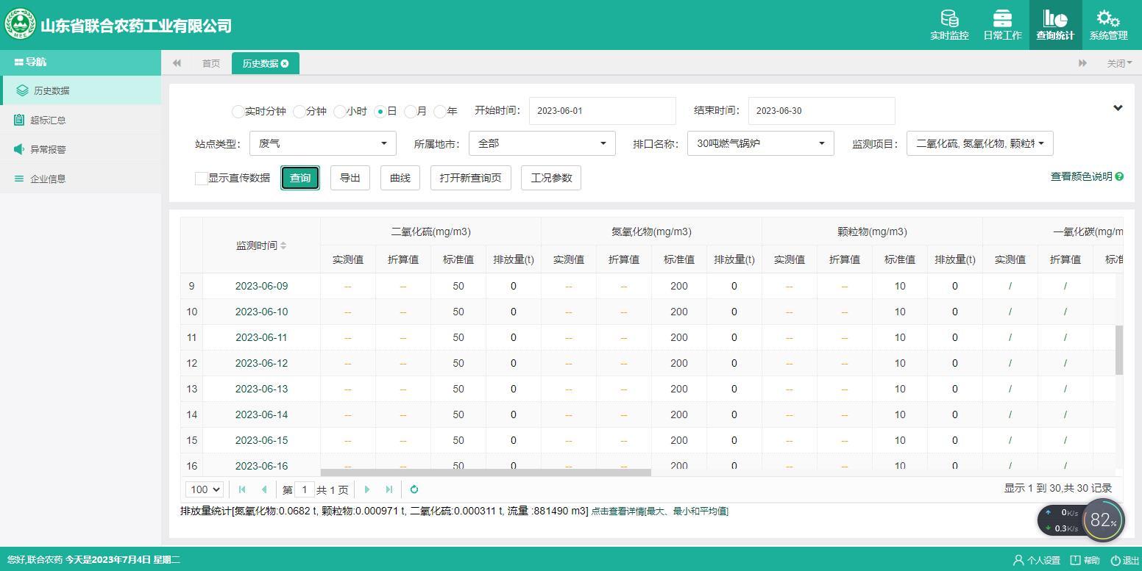Image resolution: width=1142 pixels, height=571 pixels.
Task: Close the 历史数据 tab with its x icon
Action: [285, 63]
